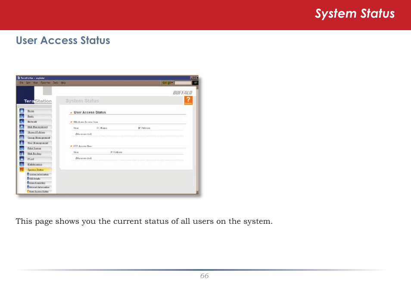Click the browser window title bar icon
Image resolution: width=411 pixels, height=285 pixels.
(x=19, y=78)
